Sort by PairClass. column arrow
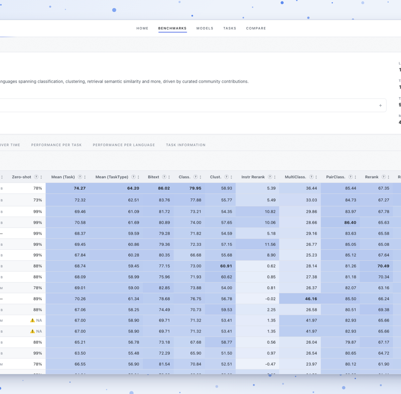401x394 pixels. pos(355,177)
